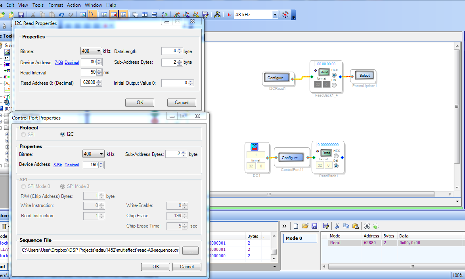This screenshot has height=279, width=465.
Task: Click the text 'T' icon in the toolbox tree
Action: tap(7, 96)
